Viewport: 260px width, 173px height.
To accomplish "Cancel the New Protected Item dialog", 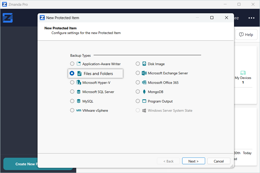I will pos(218,161).
